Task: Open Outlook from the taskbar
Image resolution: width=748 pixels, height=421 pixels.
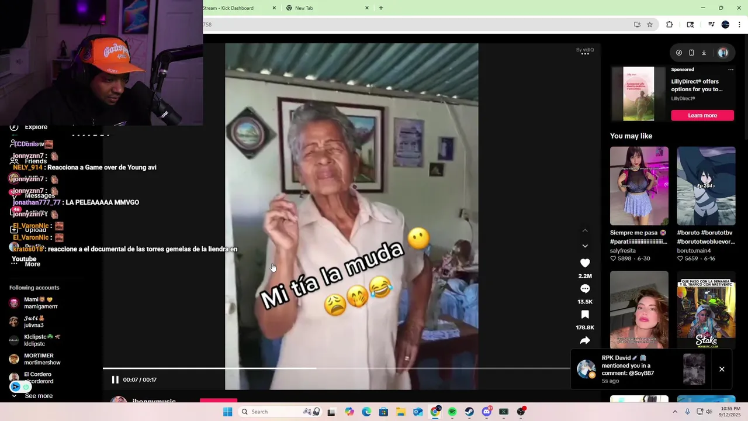Action: (418, 412)
